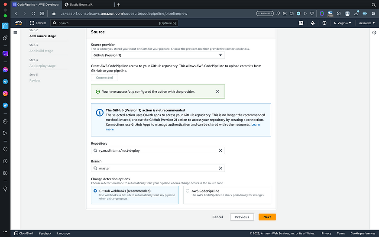This screenshot has width=379, height=237.
Task: Open Feedback in the footer
Action: [x=45, y=234]
